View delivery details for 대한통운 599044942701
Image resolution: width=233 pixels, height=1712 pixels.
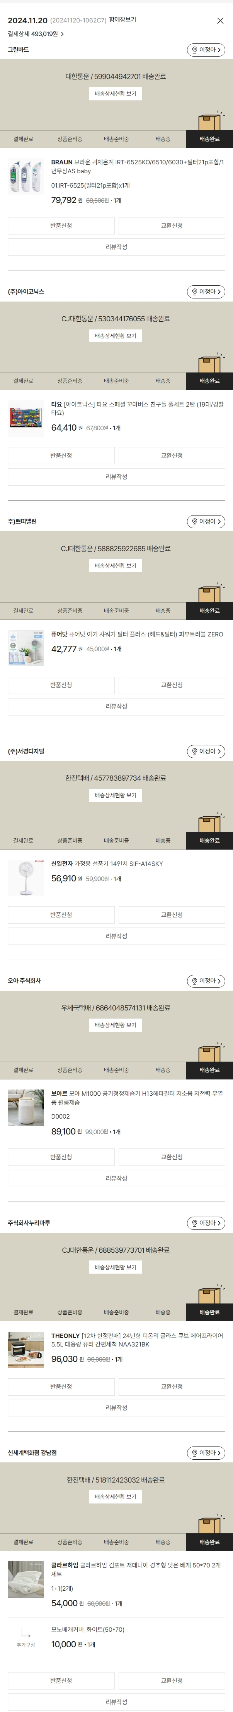pyautogui.click(x=116, y=94)
